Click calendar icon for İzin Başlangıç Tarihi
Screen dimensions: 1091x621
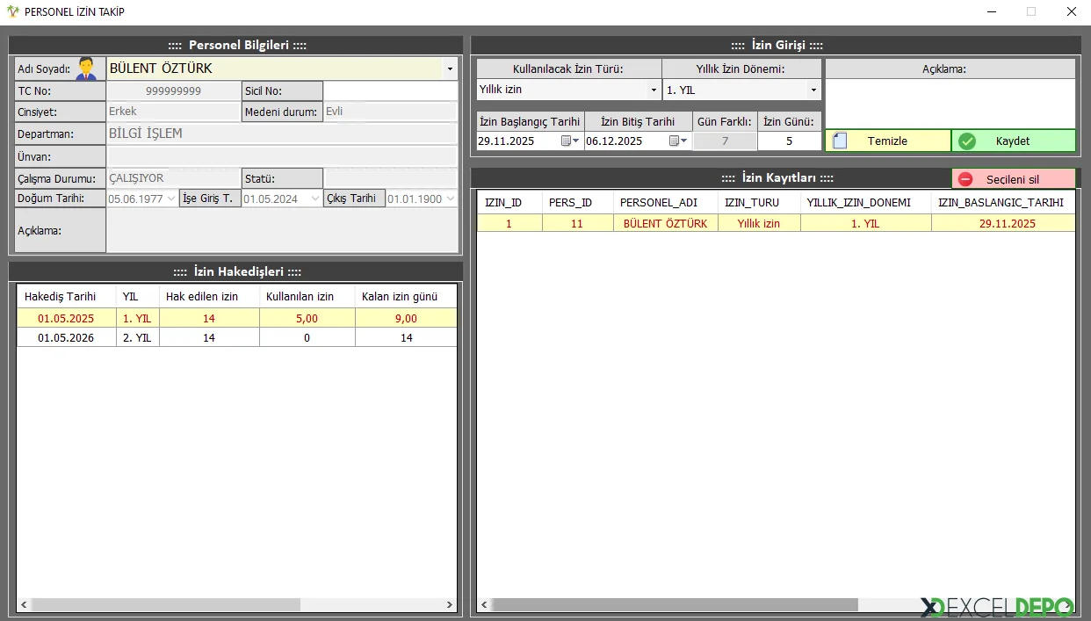click(x=569, y=141)
